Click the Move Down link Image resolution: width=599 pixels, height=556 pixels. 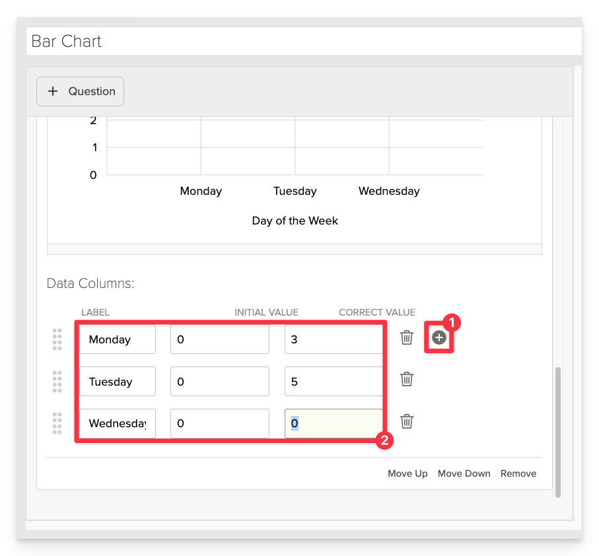tap(464, 473)
